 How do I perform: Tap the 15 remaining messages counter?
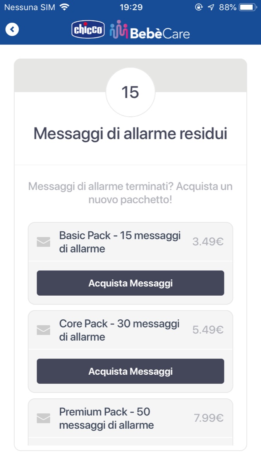(x=130, y=92)
